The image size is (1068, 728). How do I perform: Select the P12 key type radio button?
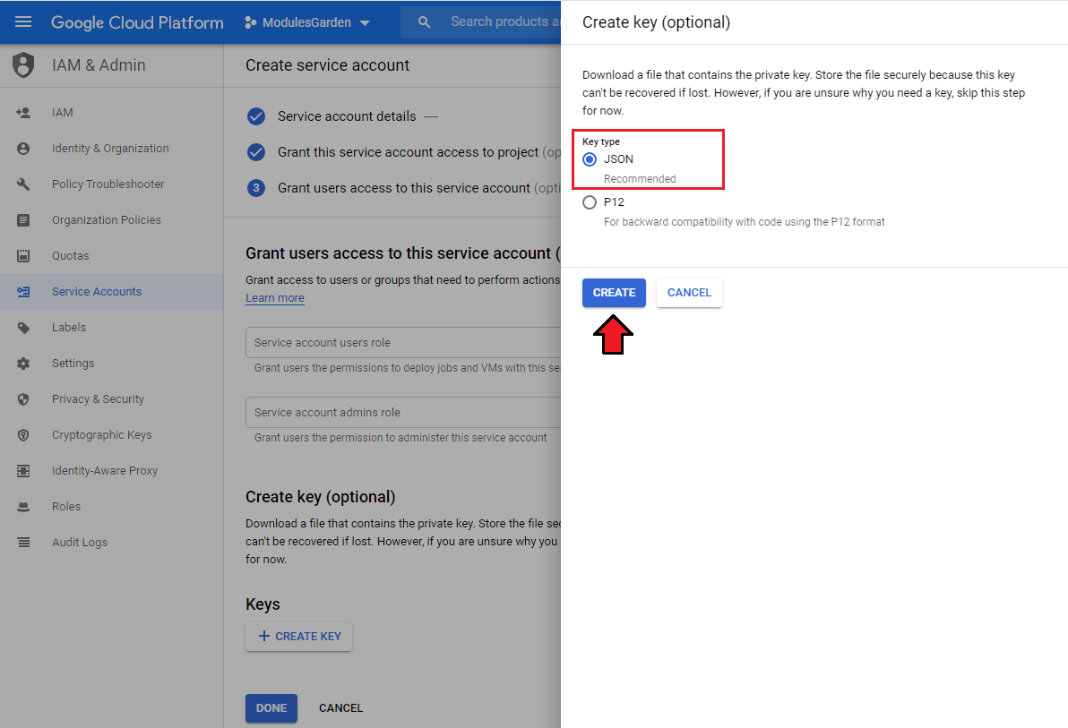590,202
